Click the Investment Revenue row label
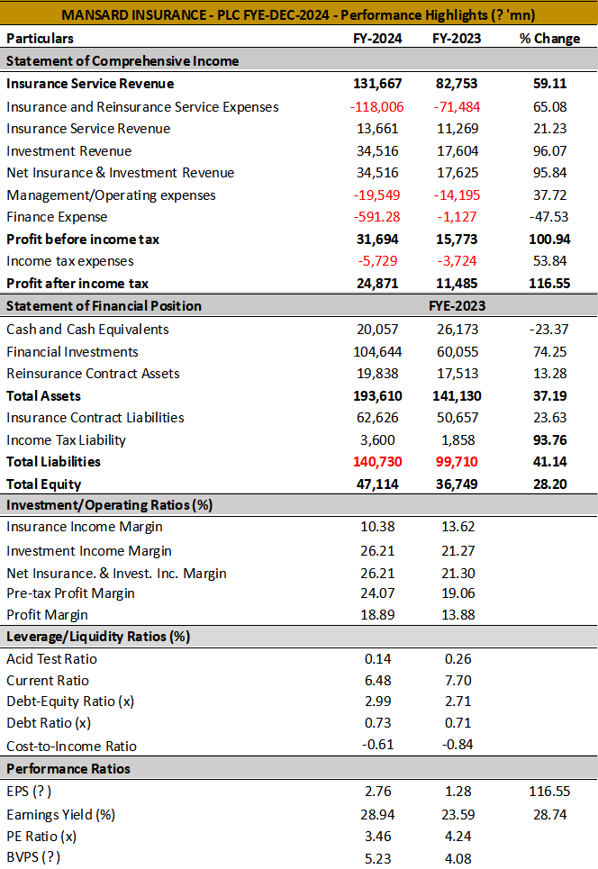Screen dimensions: 598x869 pos(68,151)
